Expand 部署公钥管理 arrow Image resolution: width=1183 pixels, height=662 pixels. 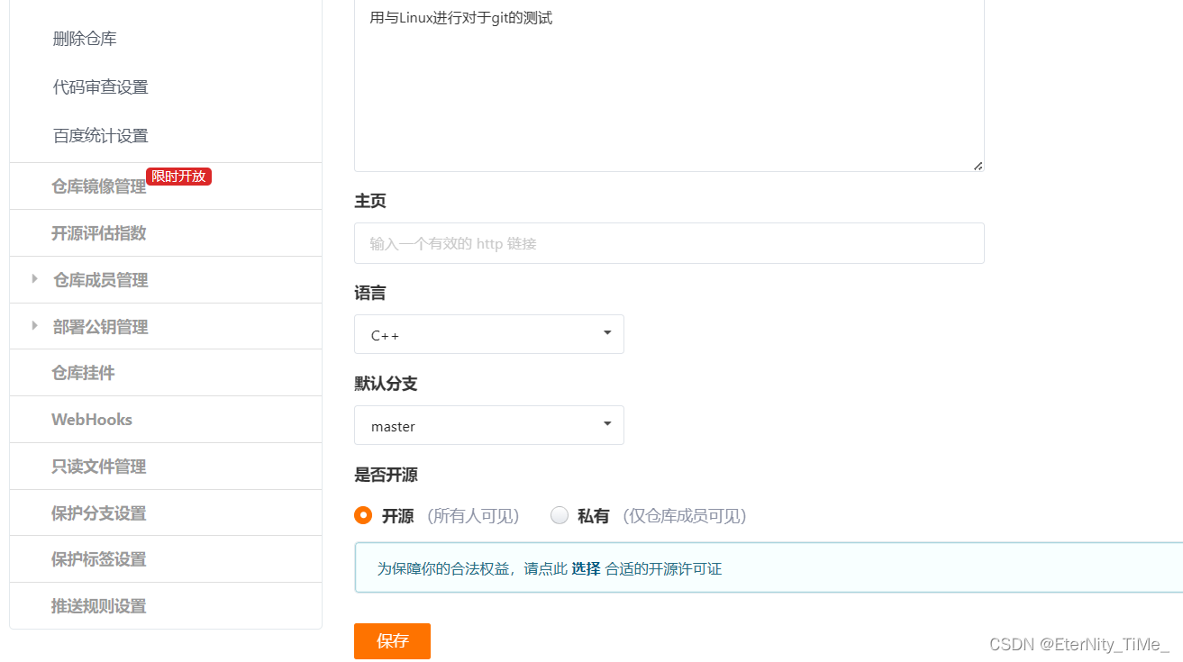(x=34, y=326)
